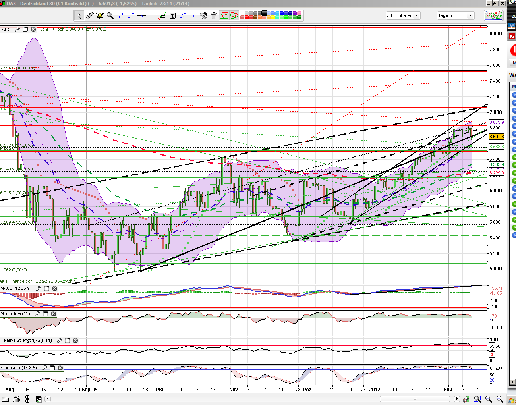Select the long trend line drawing tool
Screen dimensions: 516x405
(x=131, y=15)
